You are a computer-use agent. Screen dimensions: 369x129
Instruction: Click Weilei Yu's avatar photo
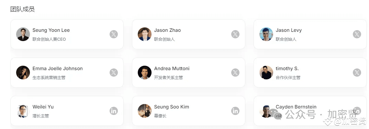[23, 111]
